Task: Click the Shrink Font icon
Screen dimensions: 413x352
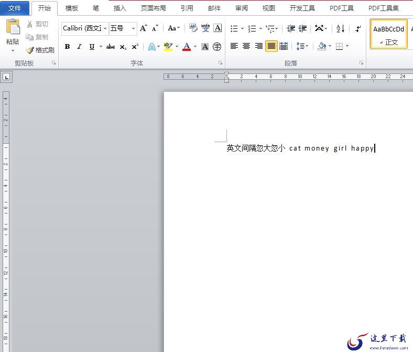Action: click(x=155, y=28)
